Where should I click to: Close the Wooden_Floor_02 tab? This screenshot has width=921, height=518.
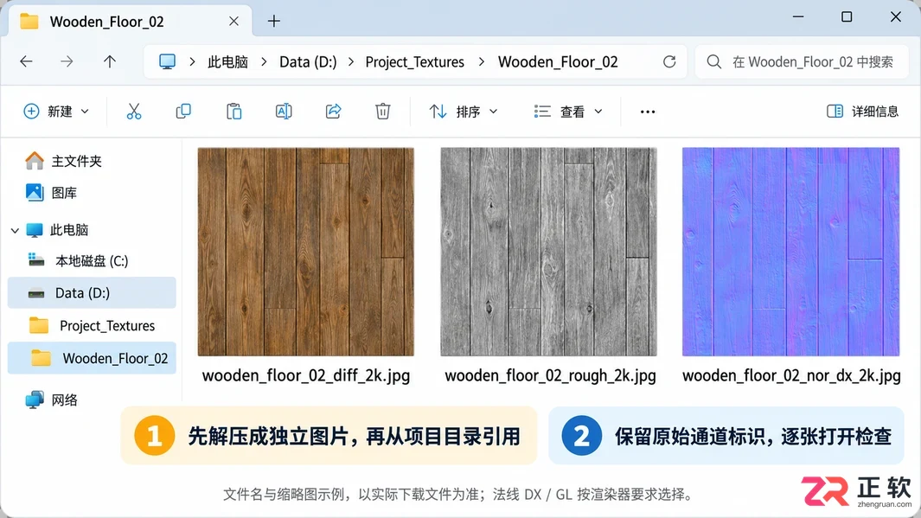[x=233, y=21]
